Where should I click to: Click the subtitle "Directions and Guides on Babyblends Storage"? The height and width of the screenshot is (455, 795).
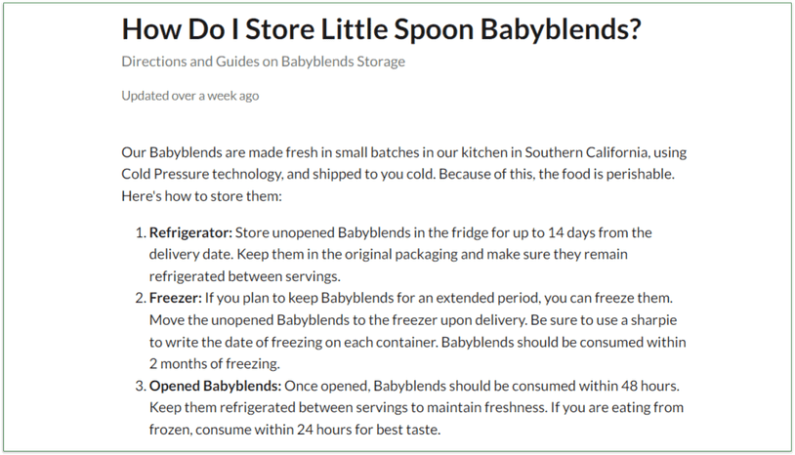[263, 62]
